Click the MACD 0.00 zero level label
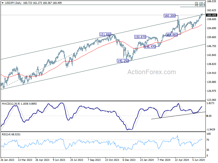The image size is (218, 163). click(x=209, y=116)
